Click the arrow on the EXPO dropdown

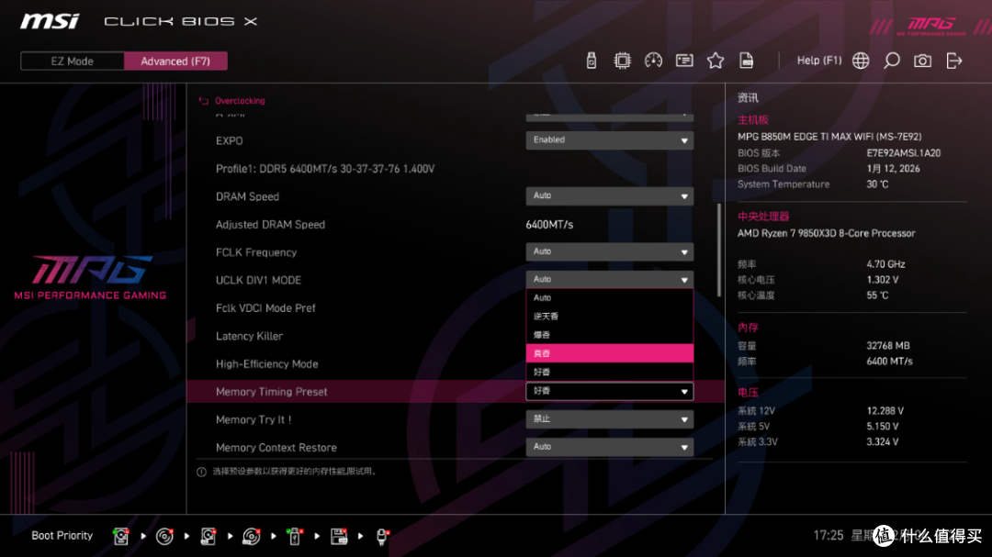coord(684,141)
